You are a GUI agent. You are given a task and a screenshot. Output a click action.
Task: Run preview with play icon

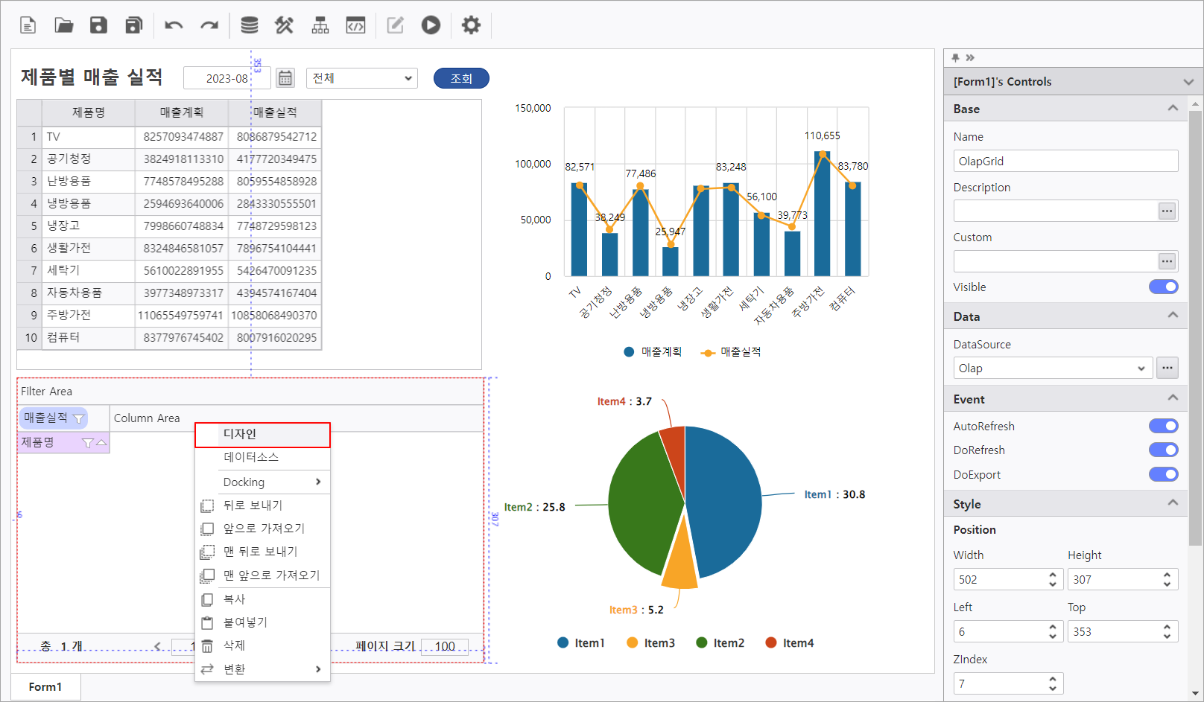click(x=431, y=25)
